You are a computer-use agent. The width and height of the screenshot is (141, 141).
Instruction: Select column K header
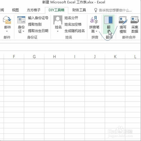[115, 57]
